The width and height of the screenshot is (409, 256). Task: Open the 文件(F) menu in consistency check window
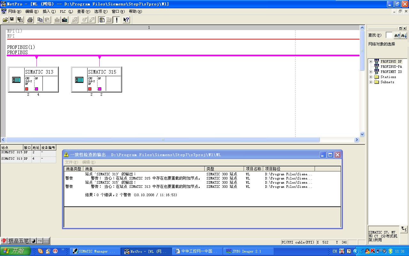coord(72,162)
